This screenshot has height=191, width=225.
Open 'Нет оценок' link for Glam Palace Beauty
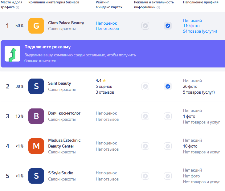[x=106, y=23]
